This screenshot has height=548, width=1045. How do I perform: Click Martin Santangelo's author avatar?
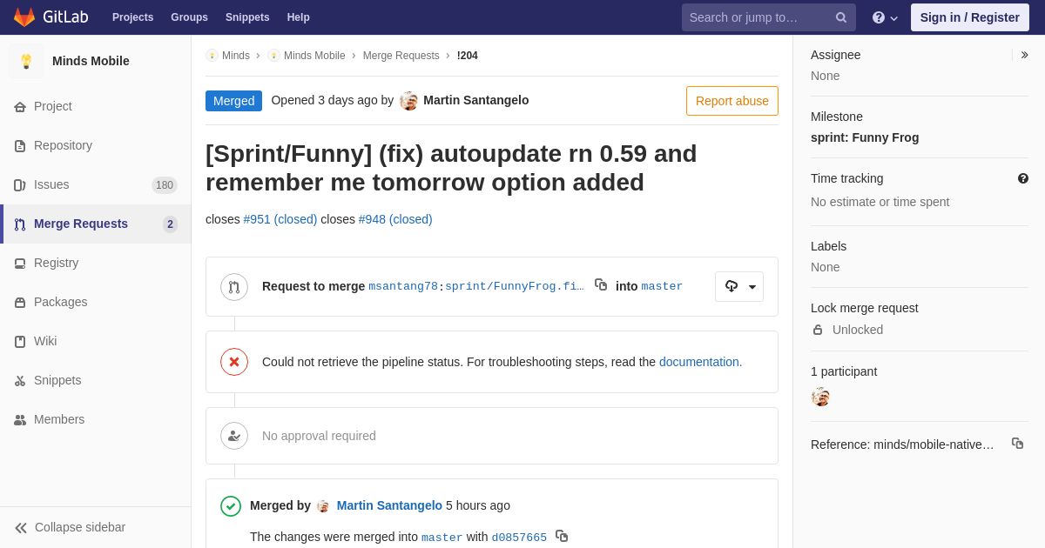pos(408,101)
